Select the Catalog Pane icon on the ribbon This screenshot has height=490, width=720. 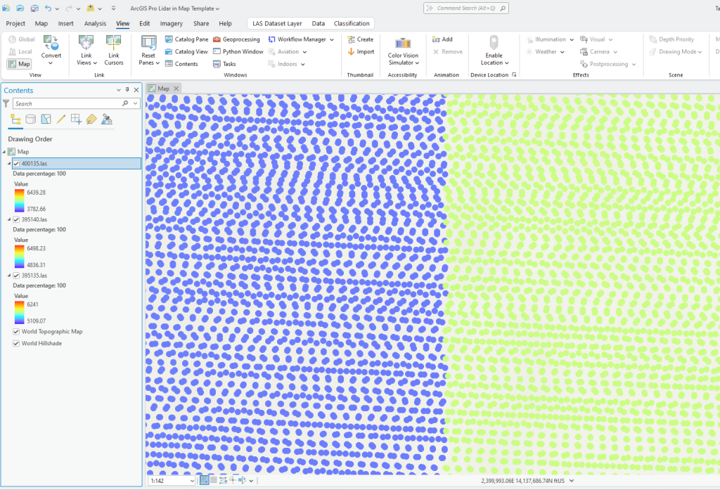(x=169, y=39)
